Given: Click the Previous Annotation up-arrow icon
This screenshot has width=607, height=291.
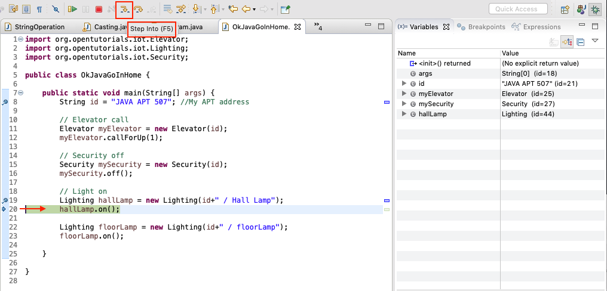Looking at the screenshot, I should (215, 10).
